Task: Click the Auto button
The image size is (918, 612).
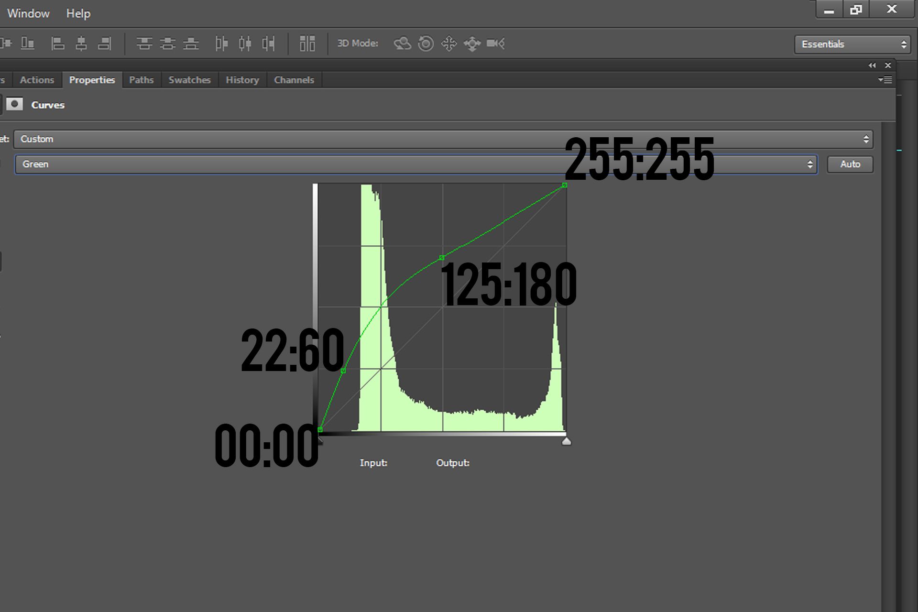Action: tap(850, 164)
